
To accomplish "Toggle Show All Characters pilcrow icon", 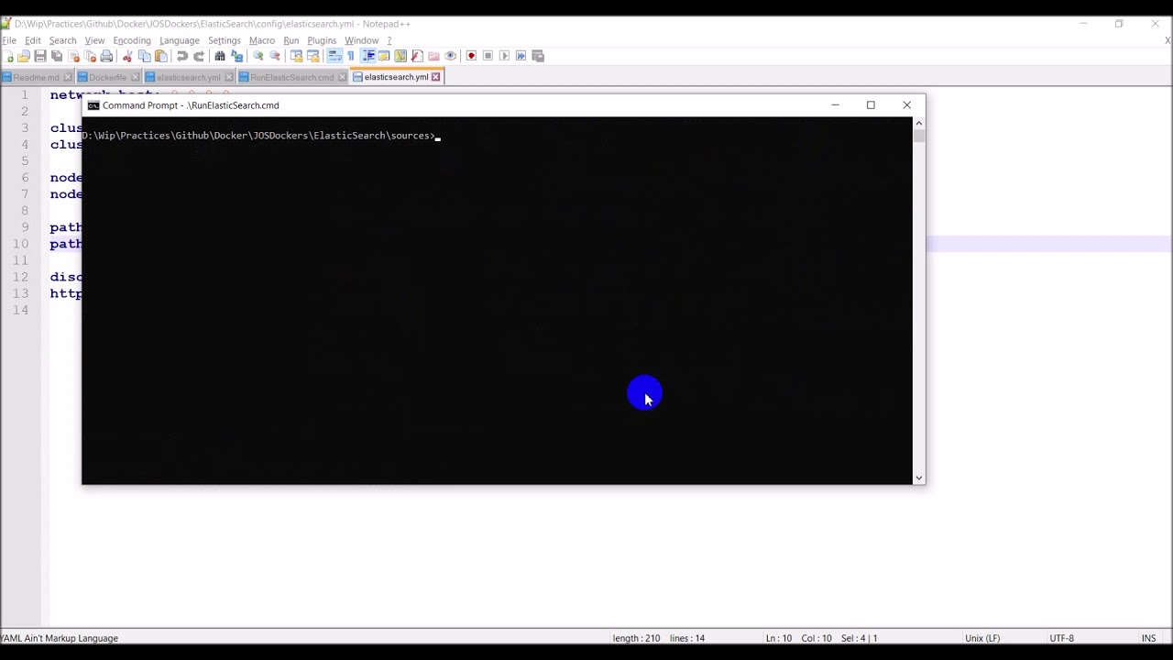I will click(x=351, y=56).
